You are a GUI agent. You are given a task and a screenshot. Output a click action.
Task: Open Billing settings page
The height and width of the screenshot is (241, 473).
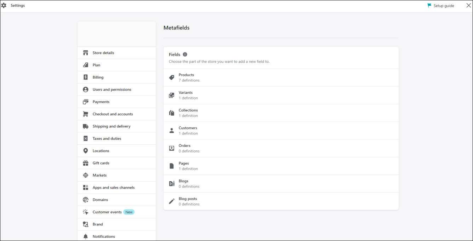[116, 77]
